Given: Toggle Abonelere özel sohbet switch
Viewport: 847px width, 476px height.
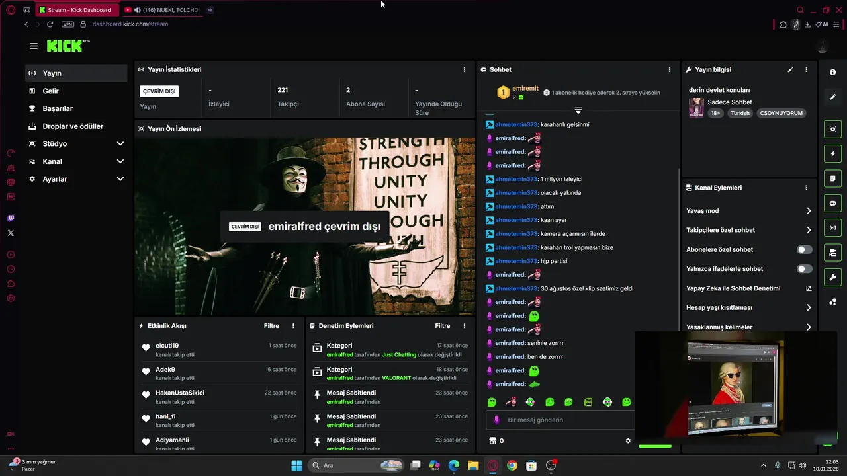Looking at the screenshot, I should (804, 249).
